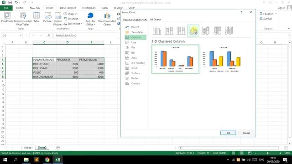Open help for Insert Chart dialog

[x=241, y=12]
